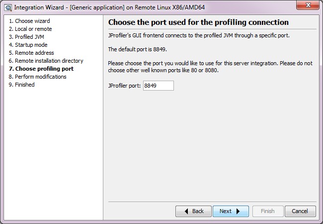
Task: Click the JProfiler port input field
Action: click(159, 86)
